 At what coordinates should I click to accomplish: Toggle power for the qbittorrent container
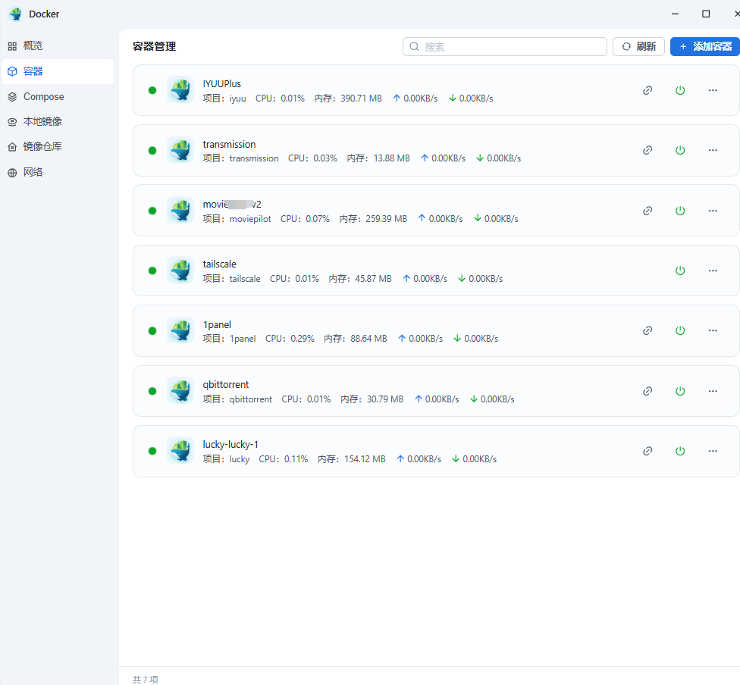tap(680, 391)
